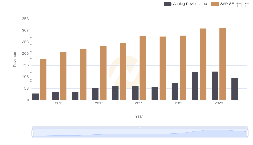Click the Year axis title
This screenshot has width=253, height=145.
[139, 116]
